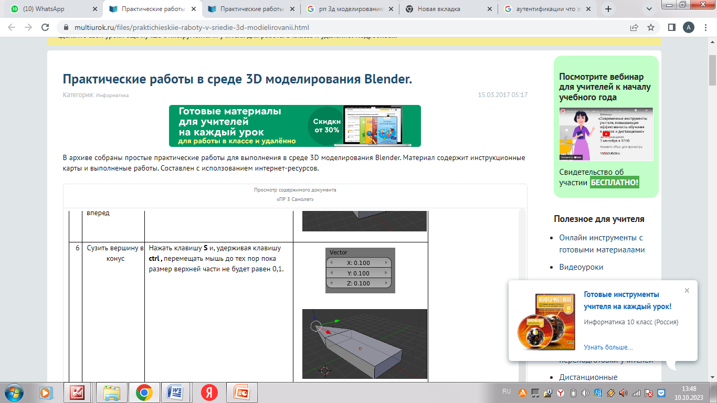This screenshot has height=403, width=717.
Task: Bookmark this page with the star
Action: click(x=651, y=27)
